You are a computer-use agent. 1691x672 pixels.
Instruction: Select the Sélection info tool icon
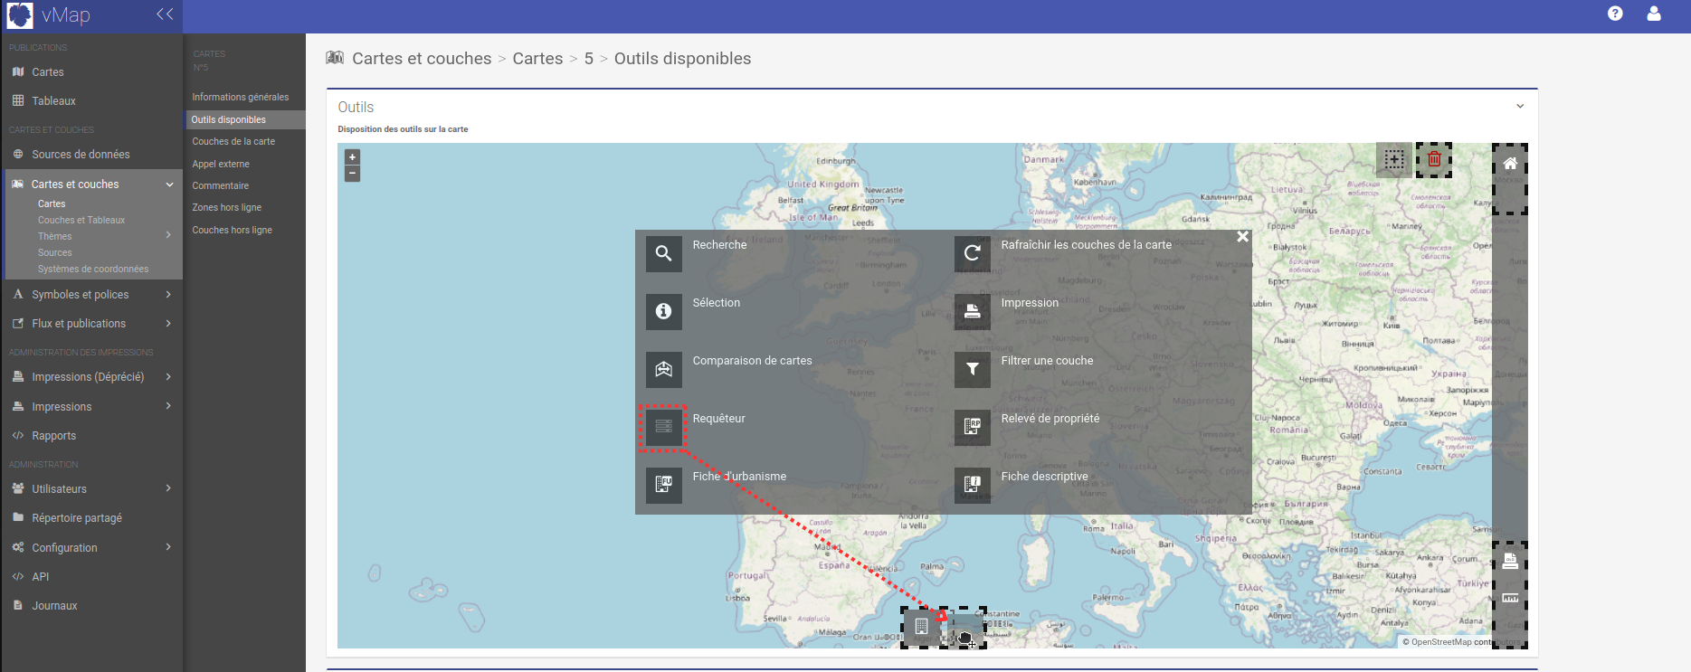663,311
